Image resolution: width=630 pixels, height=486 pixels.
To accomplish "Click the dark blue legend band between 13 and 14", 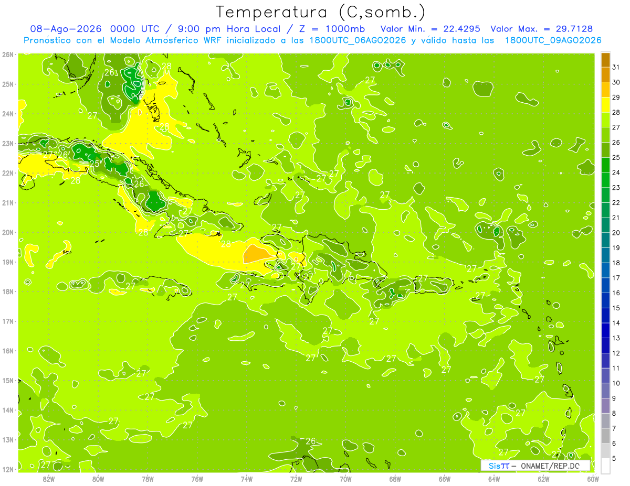I will pyautogui.click(x=605, y=330).
